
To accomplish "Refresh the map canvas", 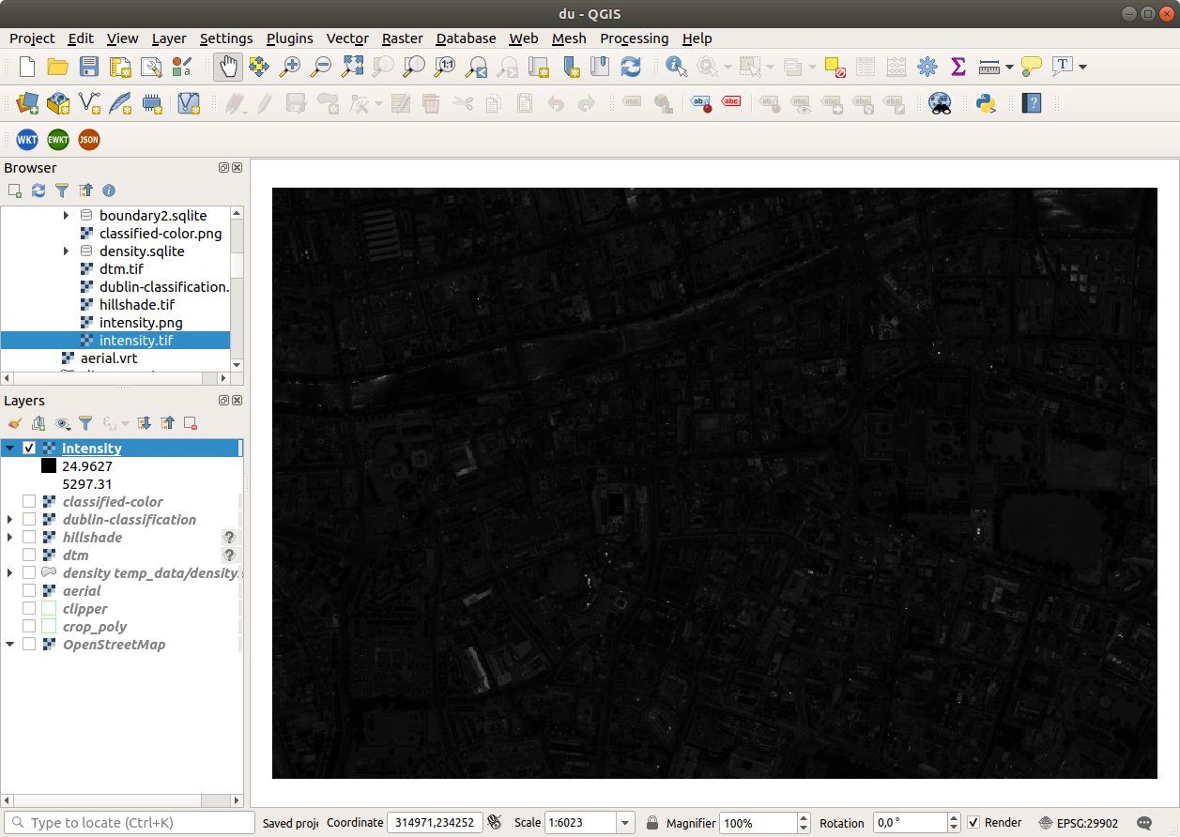I will [630, 67].
